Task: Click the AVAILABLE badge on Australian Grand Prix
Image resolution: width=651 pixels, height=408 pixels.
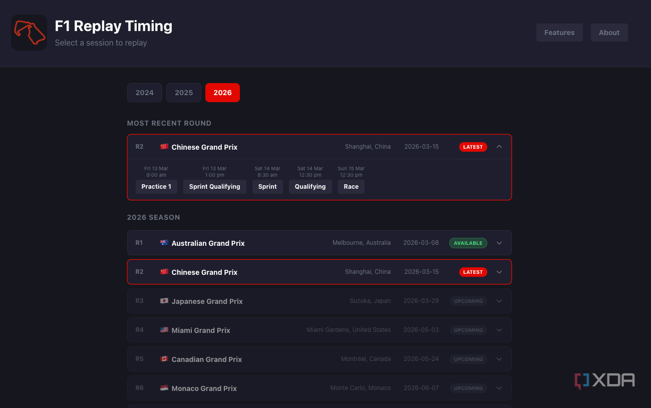Action: (x=468, y=243)
